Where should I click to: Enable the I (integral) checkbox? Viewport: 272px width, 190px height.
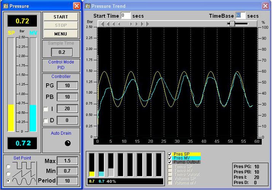46,109
